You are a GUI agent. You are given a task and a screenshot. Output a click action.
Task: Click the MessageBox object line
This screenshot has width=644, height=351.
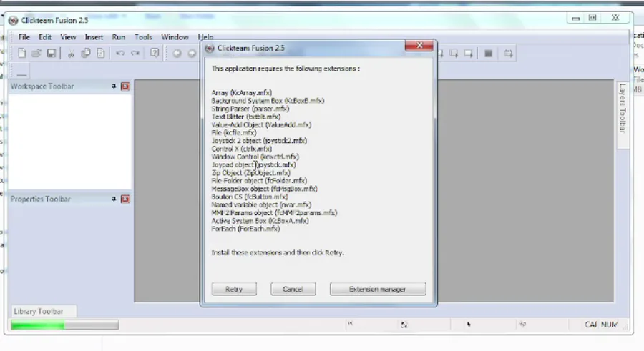point(265,189)
